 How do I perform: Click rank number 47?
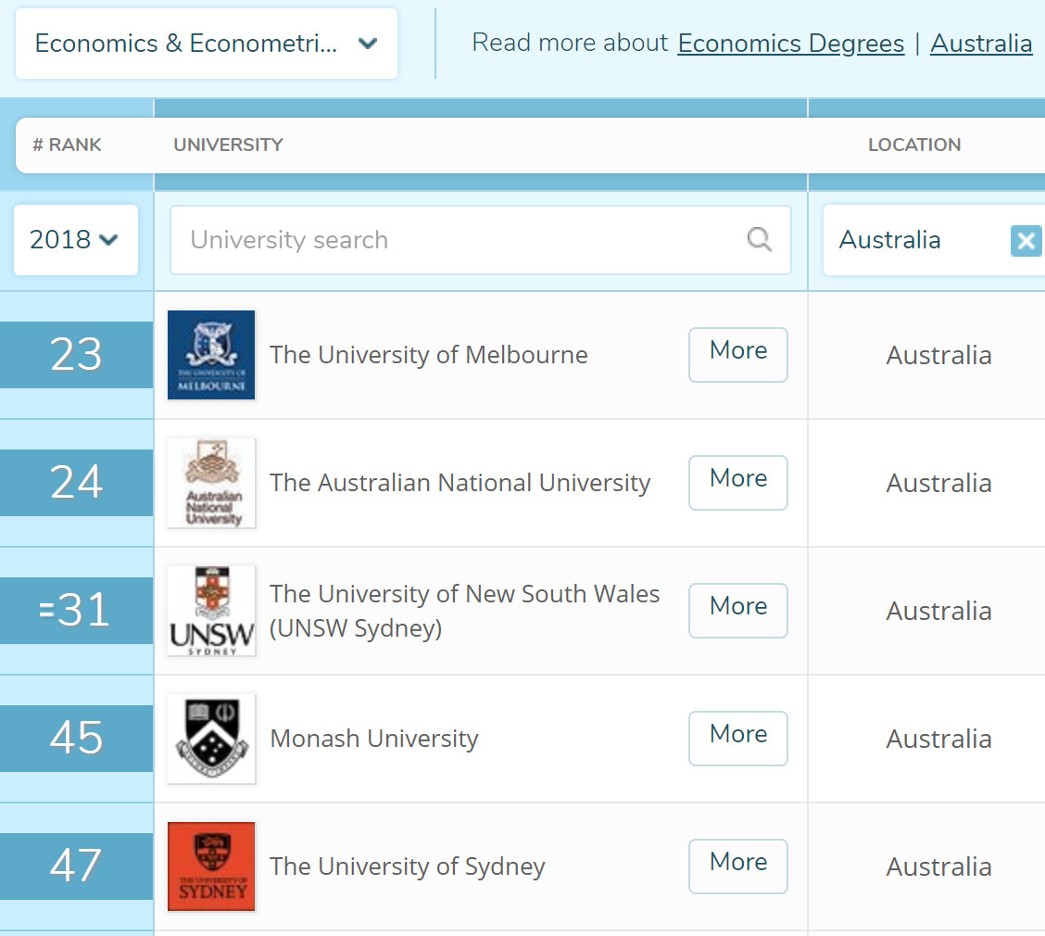click(x=76, y=866)
